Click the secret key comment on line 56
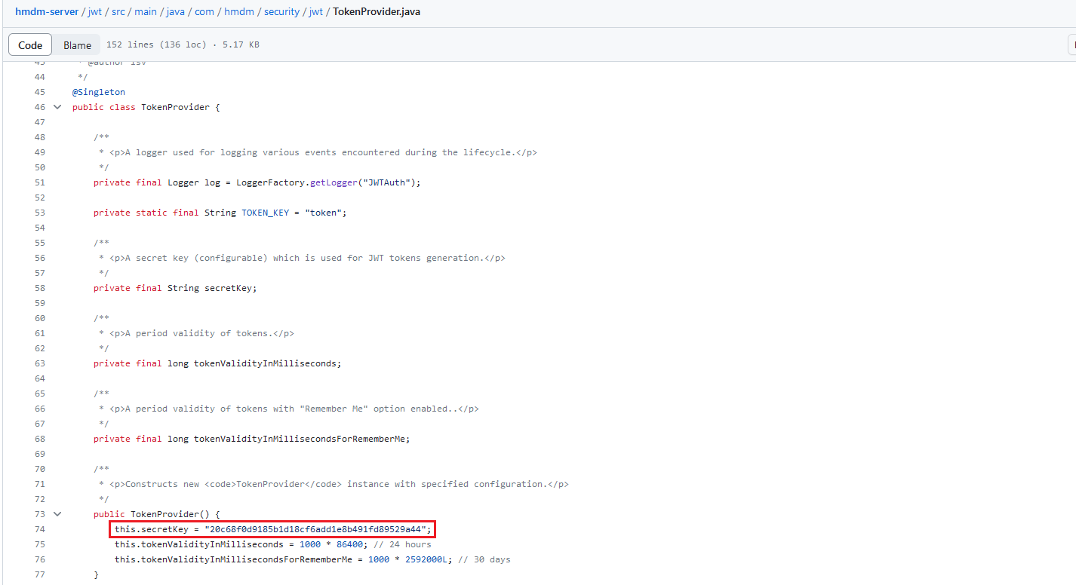This screenshot has height=585, width=1076. tap(302, 258)
